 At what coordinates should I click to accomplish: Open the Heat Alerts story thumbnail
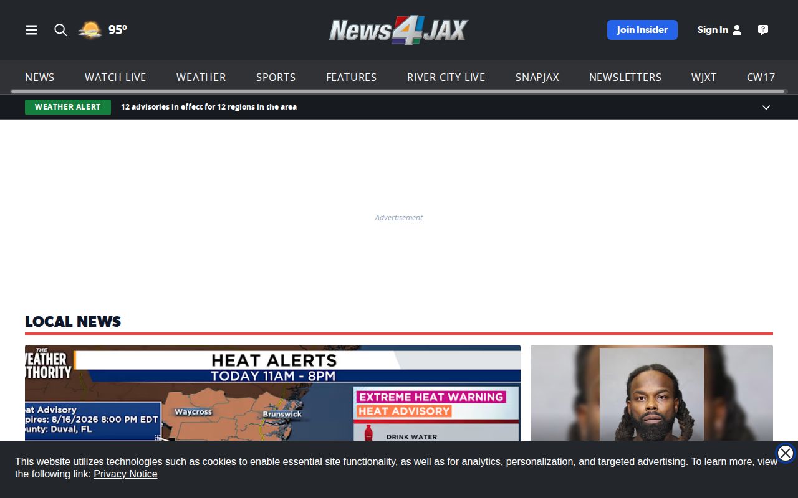272,393
